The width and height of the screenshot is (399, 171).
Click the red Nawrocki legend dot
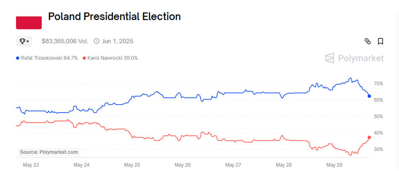point(84,58)
